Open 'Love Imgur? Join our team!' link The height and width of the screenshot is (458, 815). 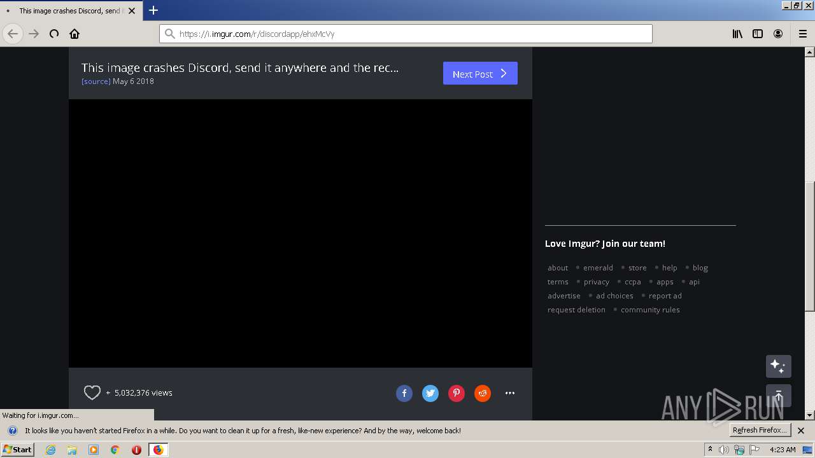[x=605, y=244]
